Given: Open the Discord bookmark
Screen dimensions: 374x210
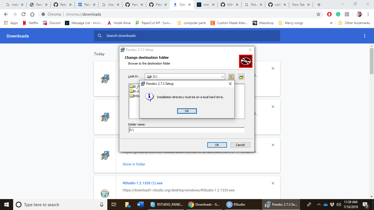Looking at the screenshot, I should pyautogui.click(x=52, y=23).
